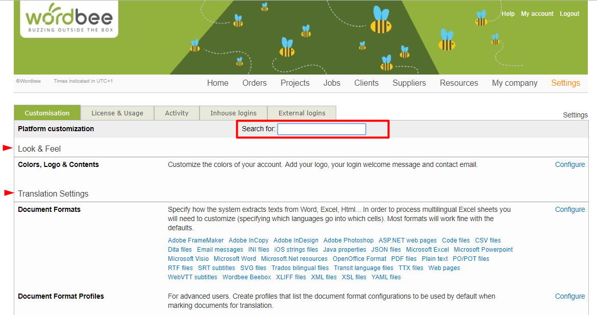Viewport: 597px width, 315px height.
Task: Select the Microsoft Excel format link
Action: pos(427,250)
